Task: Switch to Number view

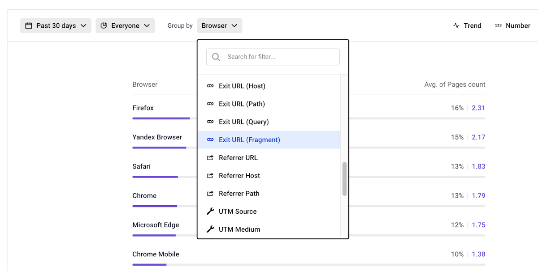Action: pos(512,25)
